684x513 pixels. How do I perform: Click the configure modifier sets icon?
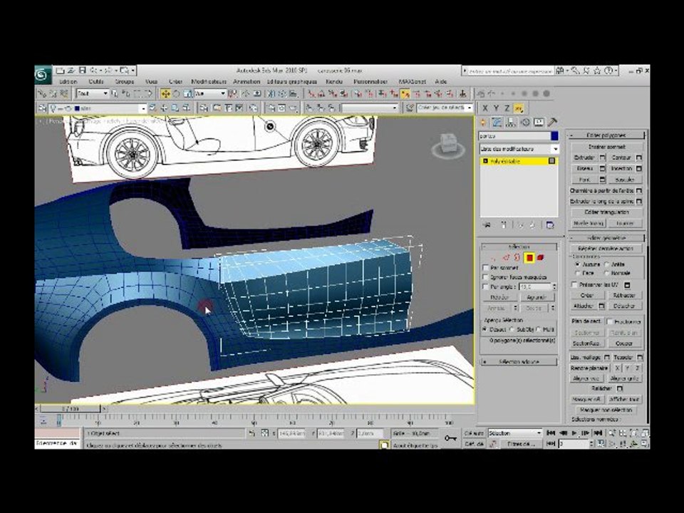(x=550, y=225)
